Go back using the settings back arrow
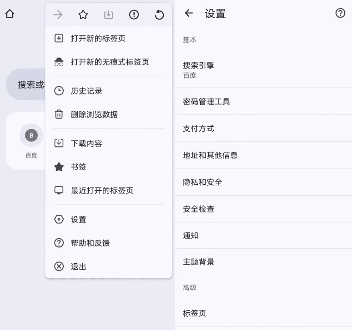The image size is (352, 330). click(189, 14)
